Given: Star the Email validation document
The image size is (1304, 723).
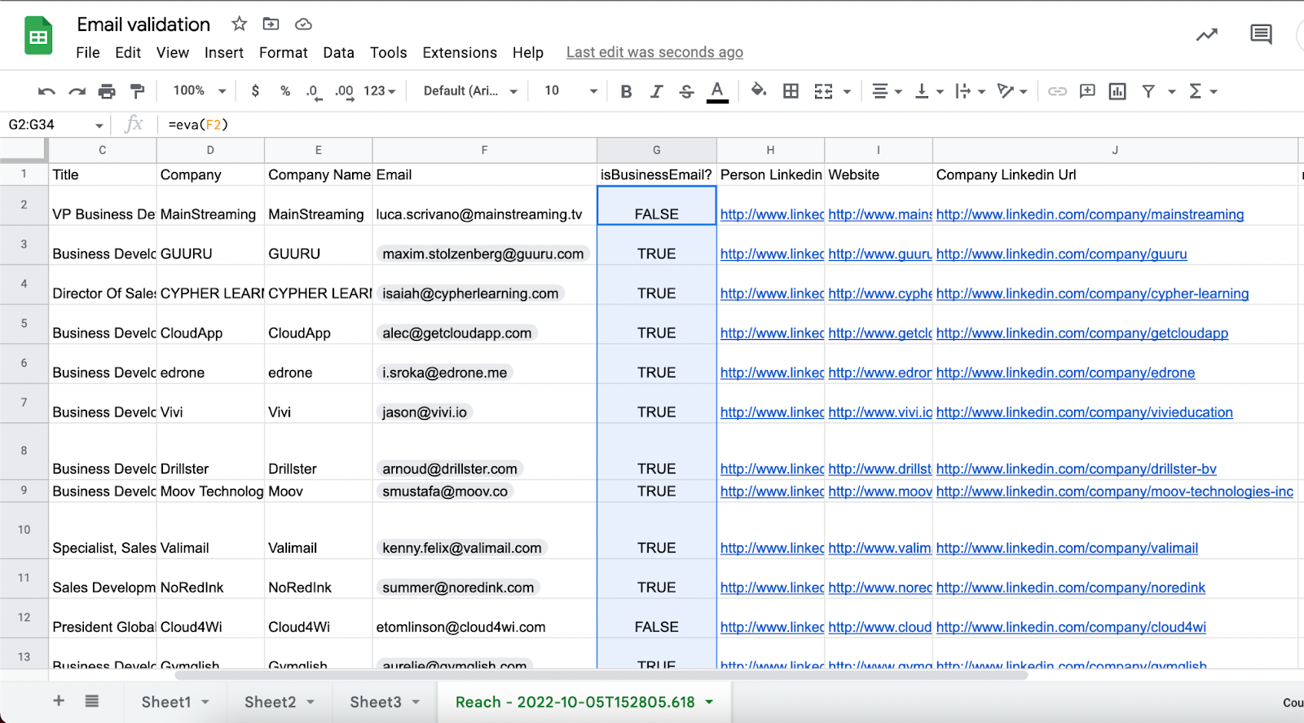Looking at the screenshot, I should [239, 24].
